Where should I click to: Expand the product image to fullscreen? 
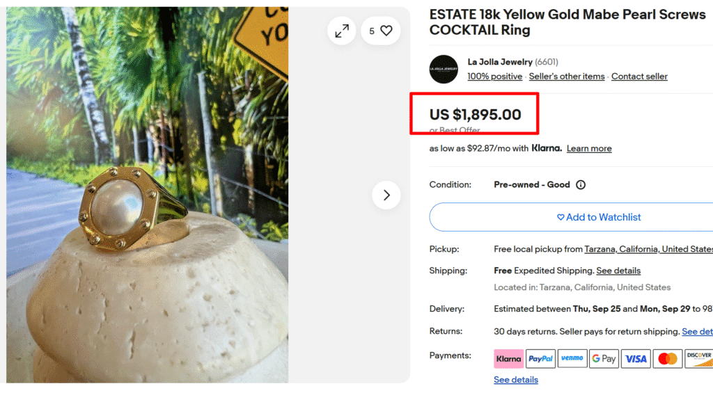[342, 31]
